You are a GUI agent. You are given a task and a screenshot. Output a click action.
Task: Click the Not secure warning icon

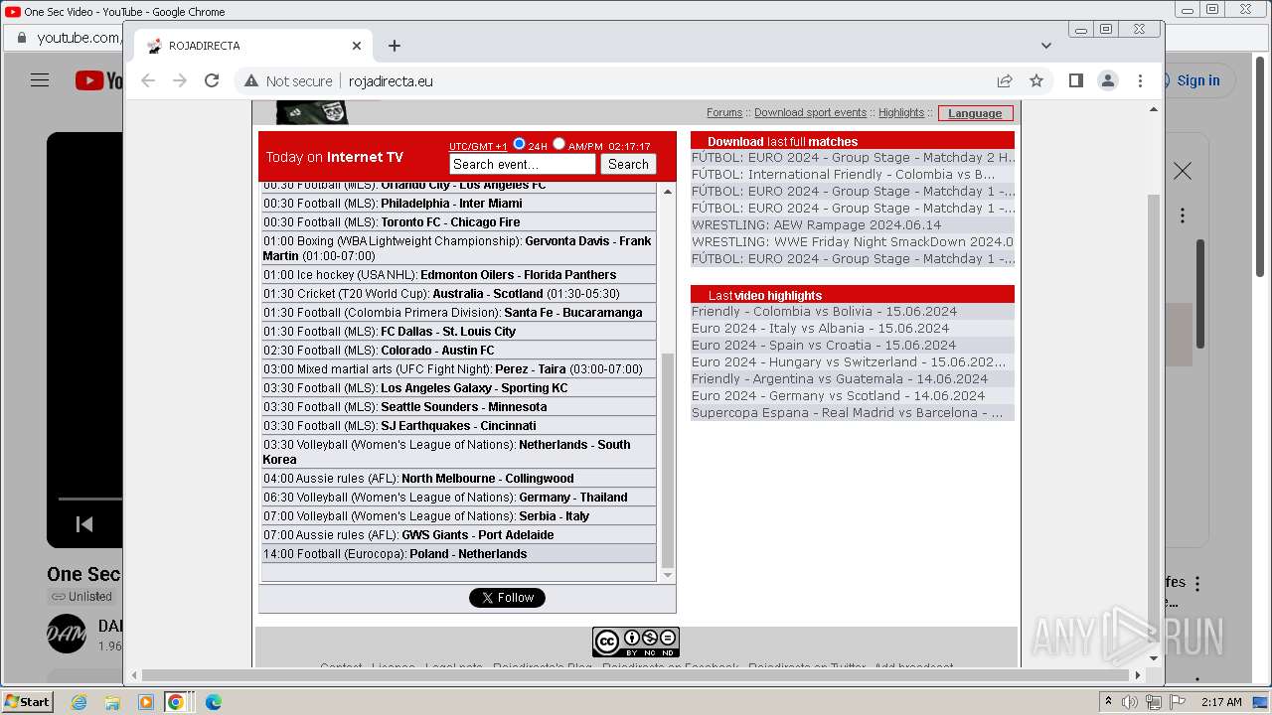point(251,81)
